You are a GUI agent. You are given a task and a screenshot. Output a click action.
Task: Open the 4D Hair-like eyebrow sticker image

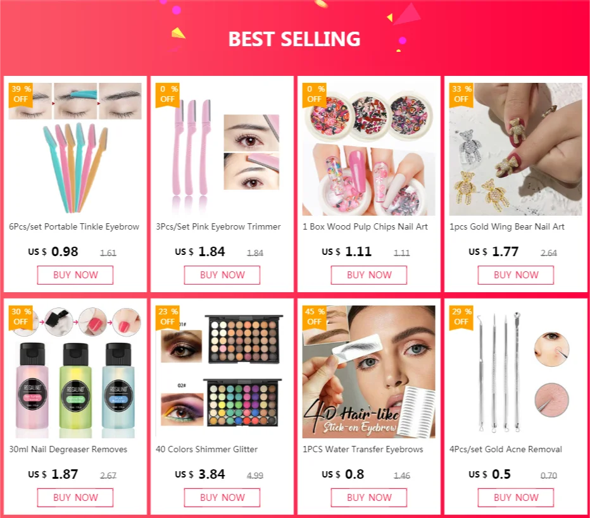pyautogui.click(x=368, y=372)
